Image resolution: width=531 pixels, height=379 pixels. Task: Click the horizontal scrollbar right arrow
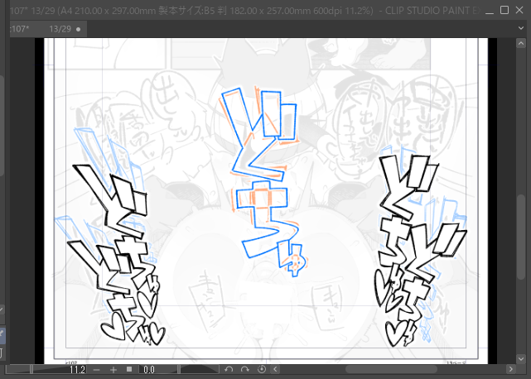point(510,369)
